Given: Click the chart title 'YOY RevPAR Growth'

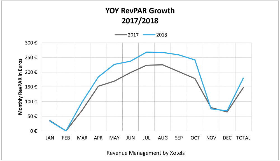Looking at the screenshot, I should (140, 11).
